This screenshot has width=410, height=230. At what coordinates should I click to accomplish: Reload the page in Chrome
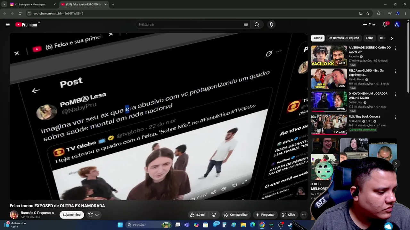20,13
